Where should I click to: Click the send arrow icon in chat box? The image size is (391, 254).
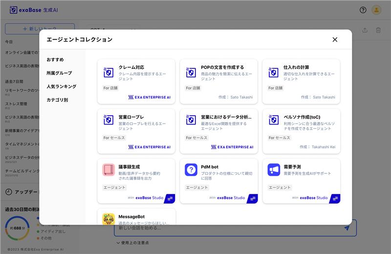tap(347, 228)
